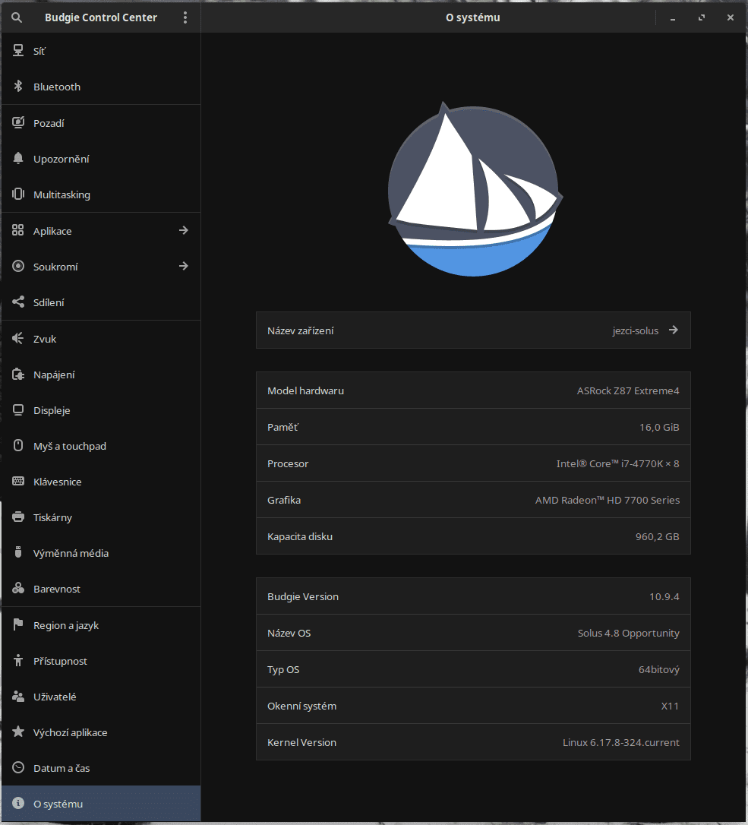Click the Přístupnost accessibility icon
The width and height of the screenshot is (748, 825).
click(x=18, y=660)
